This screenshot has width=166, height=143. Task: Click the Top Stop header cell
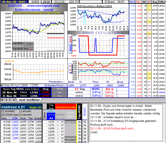pos(51,107)
